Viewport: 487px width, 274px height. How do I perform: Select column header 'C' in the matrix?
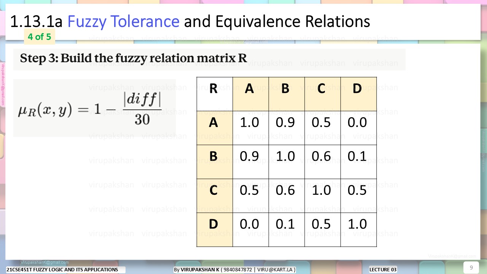click(323, 94)
